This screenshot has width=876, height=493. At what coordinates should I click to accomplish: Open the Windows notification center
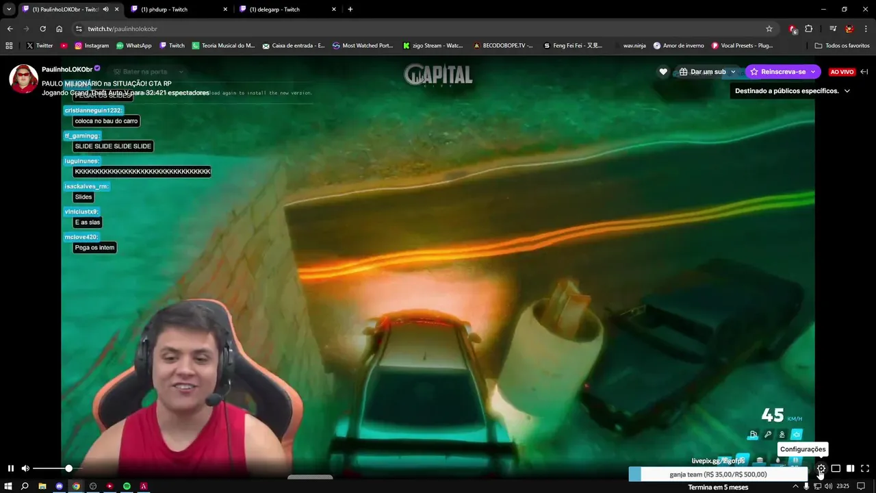(x=862, y=486)
